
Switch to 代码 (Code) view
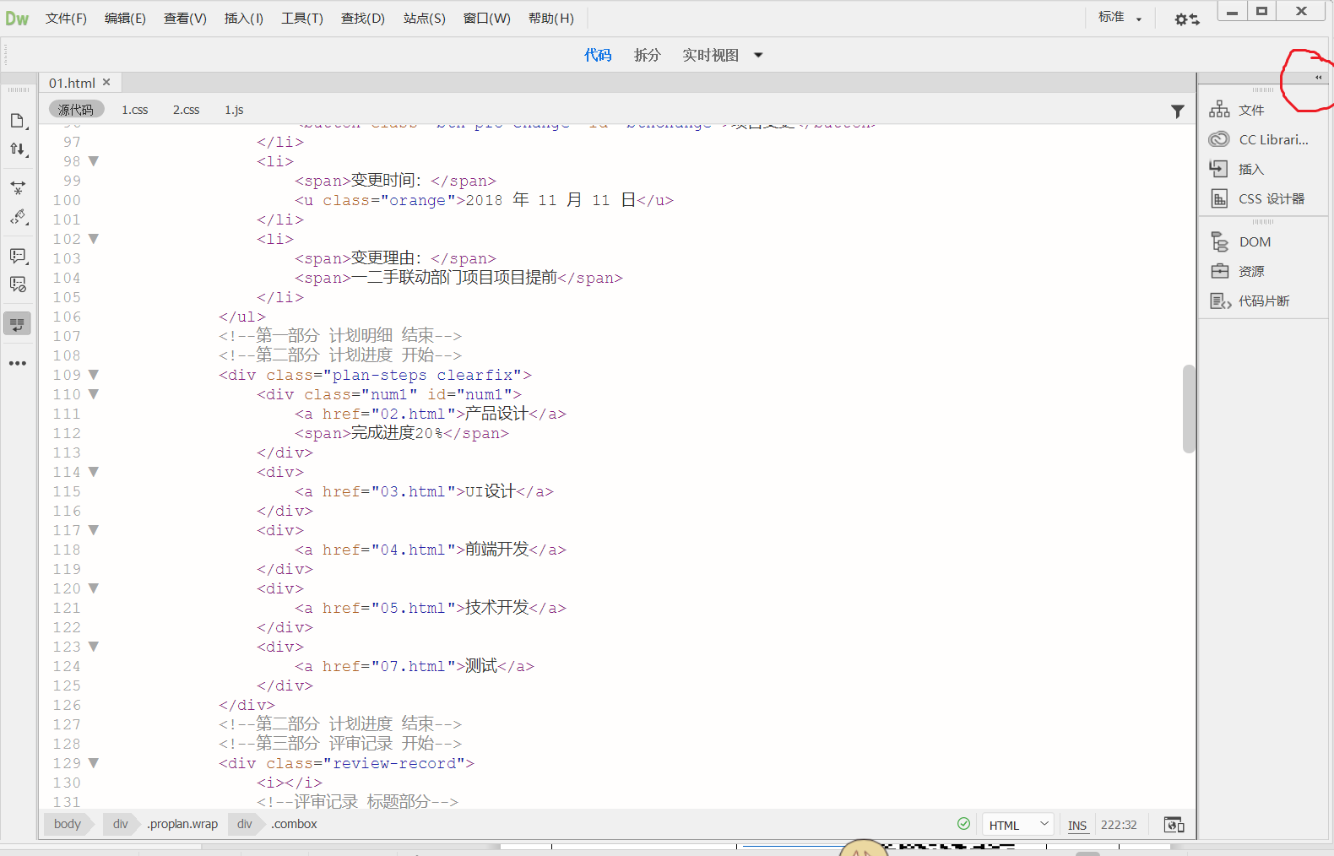(x=598, y=55)
